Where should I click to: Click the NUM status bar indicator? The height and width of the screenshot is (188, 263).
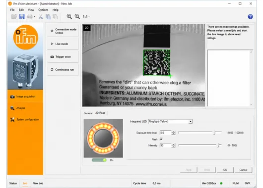236,184
